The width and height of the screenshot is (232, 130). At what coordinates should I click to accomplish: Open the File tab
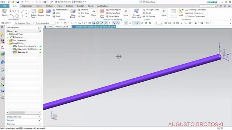tap(4, 6)
